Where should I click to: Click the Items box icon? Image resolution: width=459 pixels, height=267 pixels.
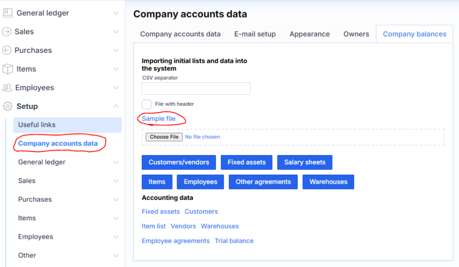tap(8, 69)
